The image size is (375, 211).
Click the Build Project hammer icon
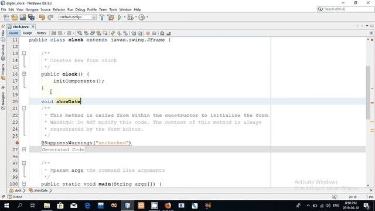102,17
